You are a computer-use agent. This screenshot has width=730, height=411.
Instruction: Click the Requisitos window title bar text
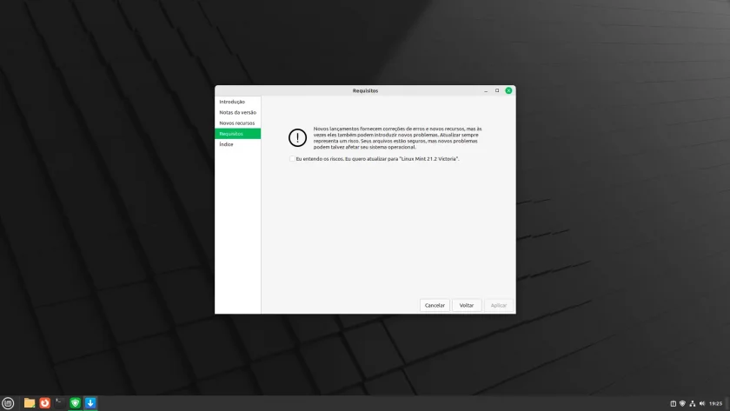click(x=365, y=90)
